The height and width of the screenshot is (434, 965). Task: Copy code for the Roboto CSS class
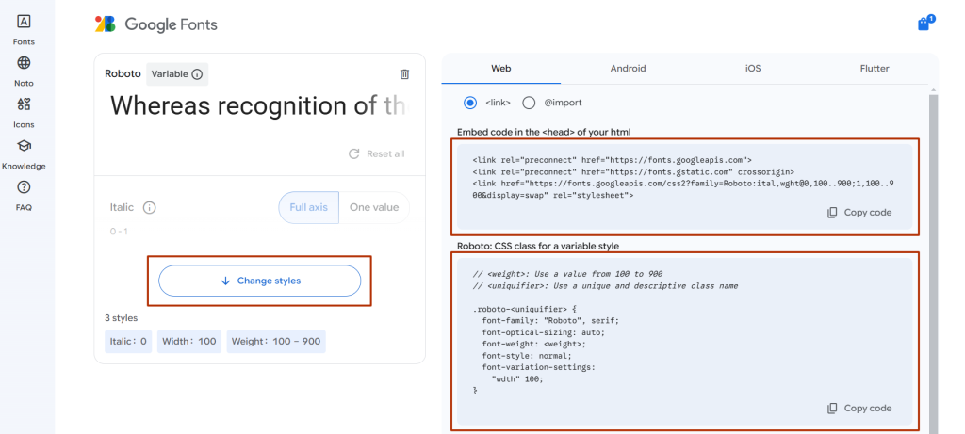pos(859,409)
